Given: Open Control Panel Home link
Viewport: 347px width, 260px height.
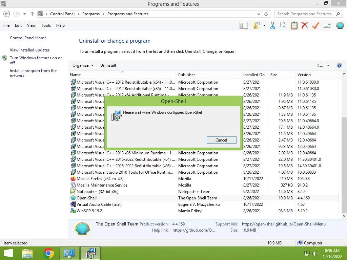Looking at the screenshot, I should pos(28,38).
